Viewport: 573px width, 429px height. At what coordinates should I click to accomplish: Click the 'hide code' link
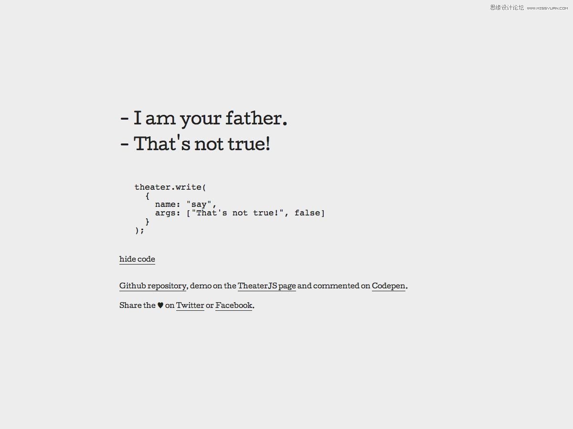(x=137, y=259)
